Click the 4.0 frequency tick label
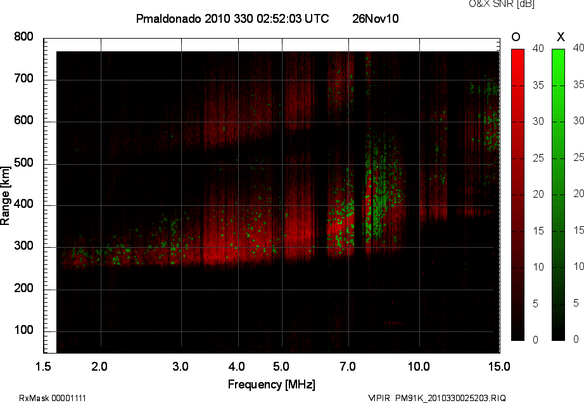The width and height of the screenshot is (584, 403). tap(236, 366)
